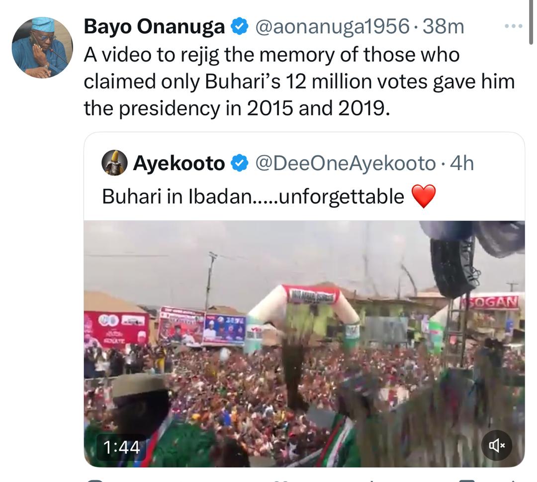Open the three-dot more options menu
Screen dimensions: 537x482
(x=513, y=27)
